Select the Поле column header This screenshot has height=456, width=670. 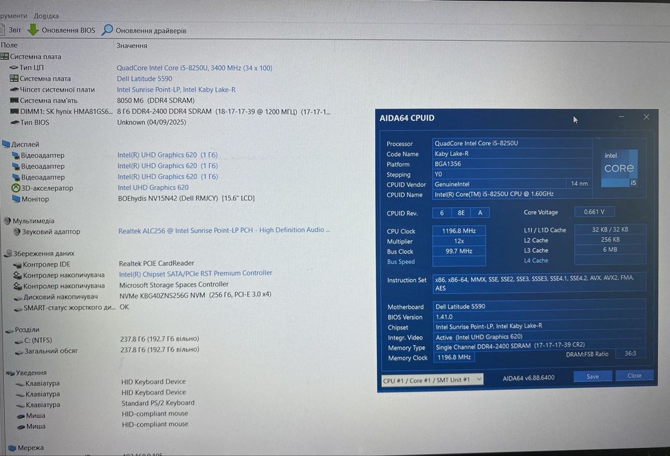pos(9,45)
